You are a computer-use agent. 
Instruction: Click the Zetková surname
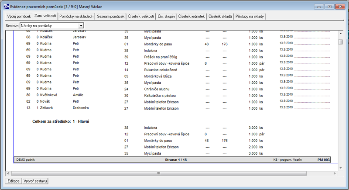(46, 108)
